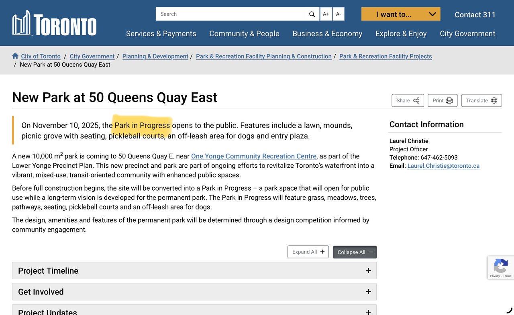This screenshot has width=514, height=315.
Task: Click the City of Toronto logo
Action: tap(55, 24)
